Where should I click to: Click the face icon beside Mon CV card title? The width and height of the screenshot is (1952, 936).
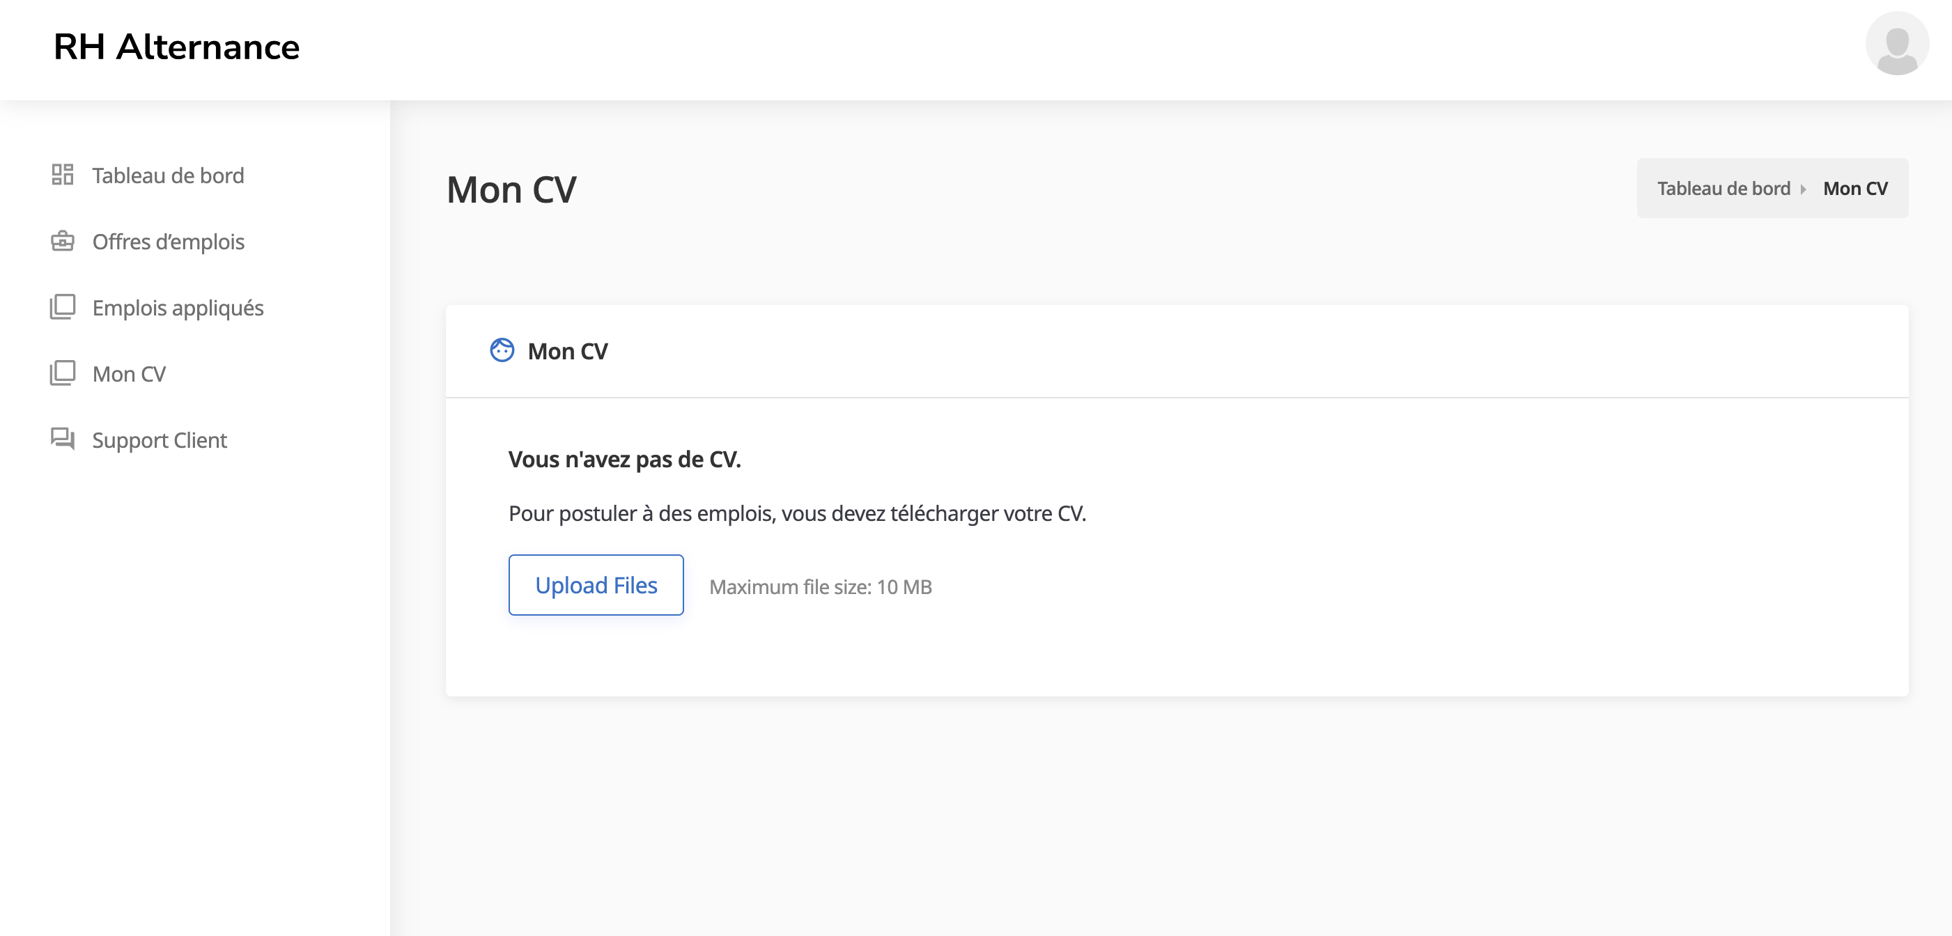pos(502,350)
